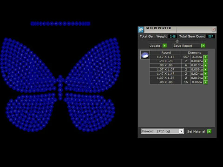
Task: Click green arrow on 1.37 X 1.37 row
Action: tap(205, 78)
